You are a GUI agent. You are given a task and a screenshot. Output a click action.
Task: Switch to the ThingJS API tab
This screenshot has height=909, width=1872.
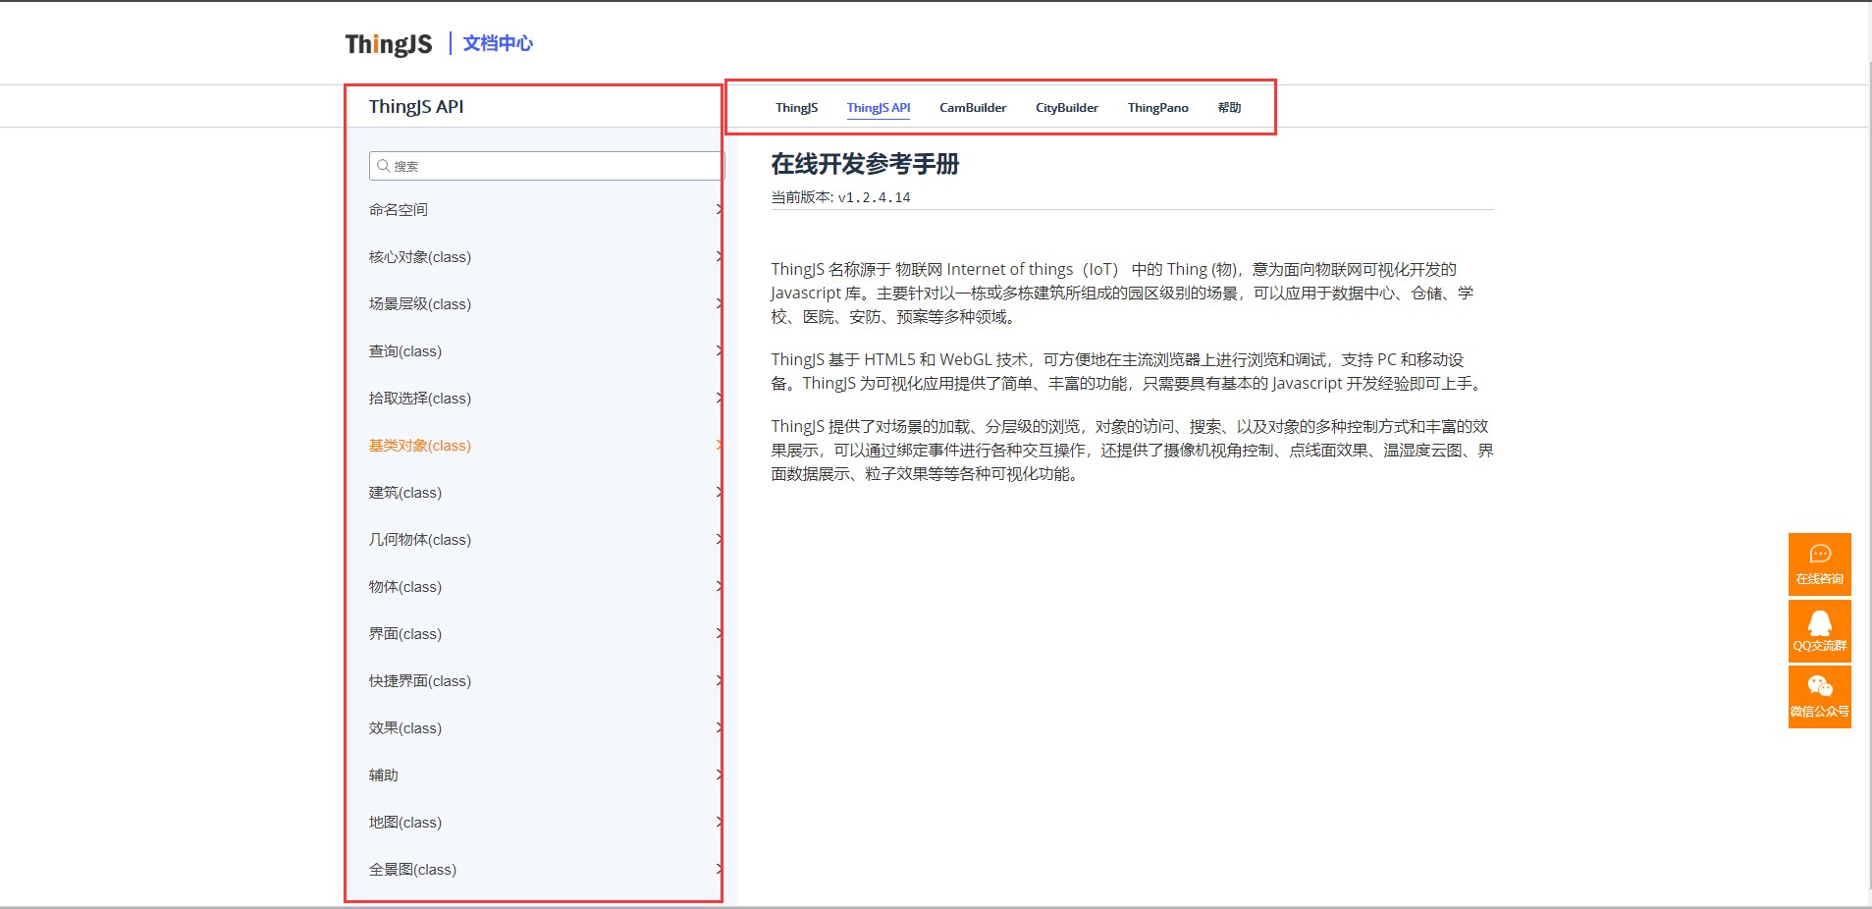pyautogui.click(x=879, y=108)
